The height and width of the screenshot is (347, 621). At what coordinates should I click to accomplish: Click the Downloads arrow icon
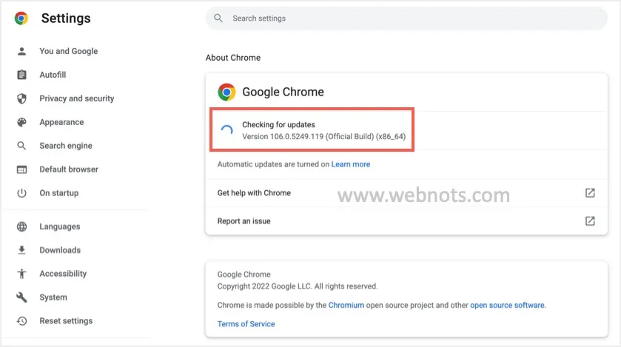coord(21,250)
